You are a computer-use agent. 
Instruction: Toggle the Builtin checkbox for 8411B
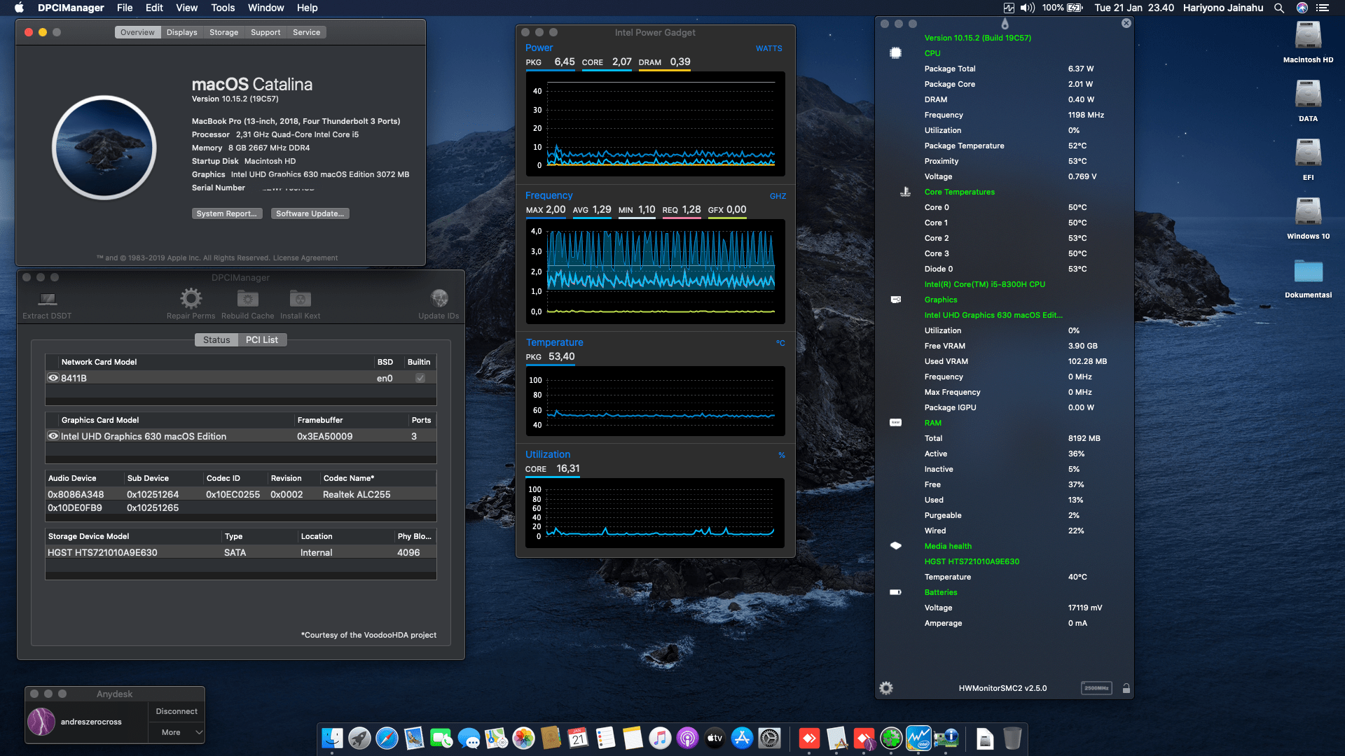420,378
